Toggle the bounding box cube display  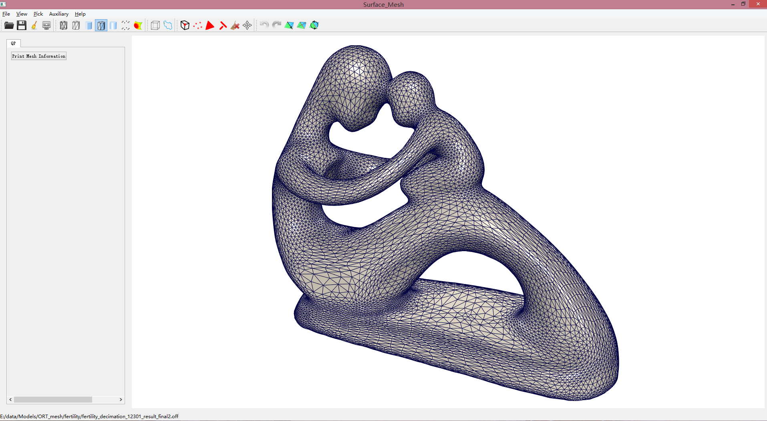click(155, 26)
